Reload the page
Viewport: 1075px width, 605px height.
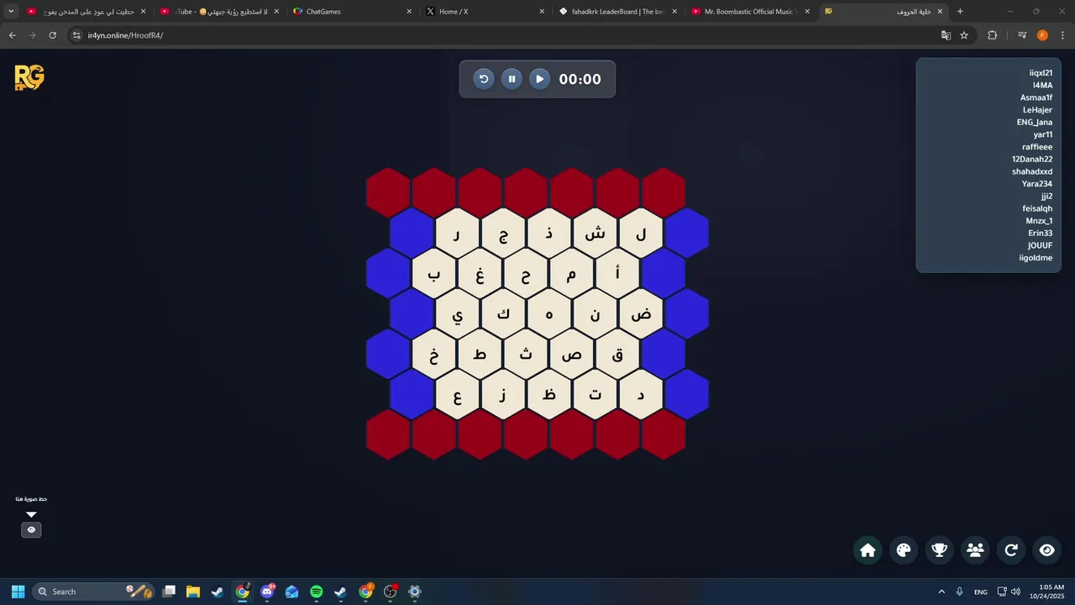pos(52,35)
